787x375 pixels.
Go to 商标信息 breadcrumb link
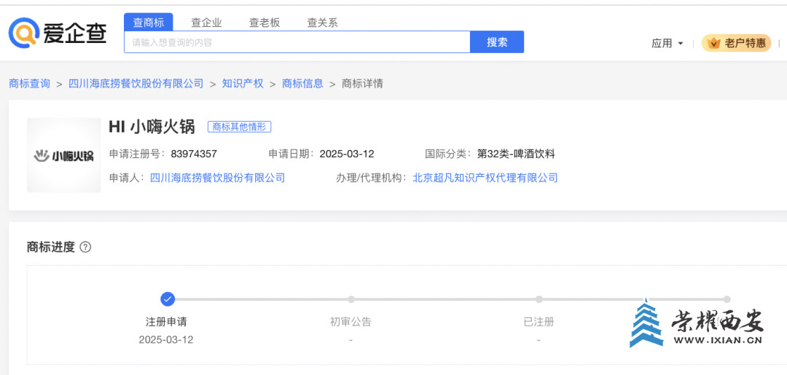(x=302, y=84)
